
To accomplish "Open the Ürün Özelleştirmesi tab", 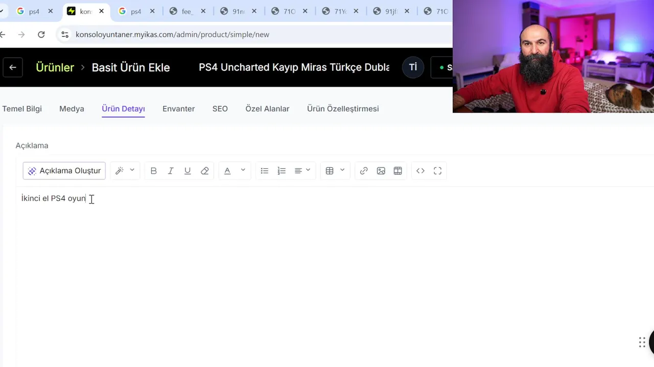I will [343, 109].
